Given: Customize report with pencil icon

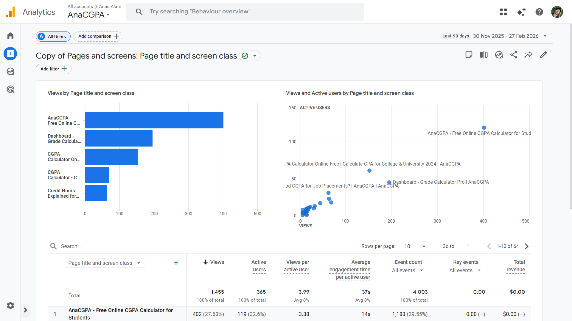Looking at the screenshot, I should (543, 55).
